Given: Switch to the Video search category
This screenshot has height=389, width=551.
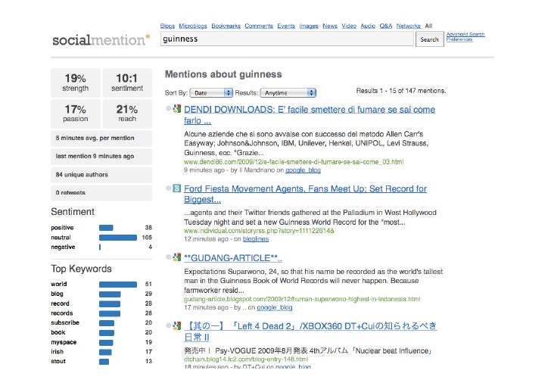Looking at the screenshot, I should tap(349, 26).
